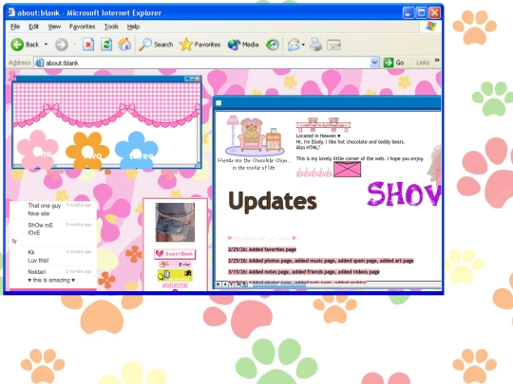The height and width of the screenshot is (384, 513).
Task: Expand the address bar dropdown arrow
Action: coord(374,63)
